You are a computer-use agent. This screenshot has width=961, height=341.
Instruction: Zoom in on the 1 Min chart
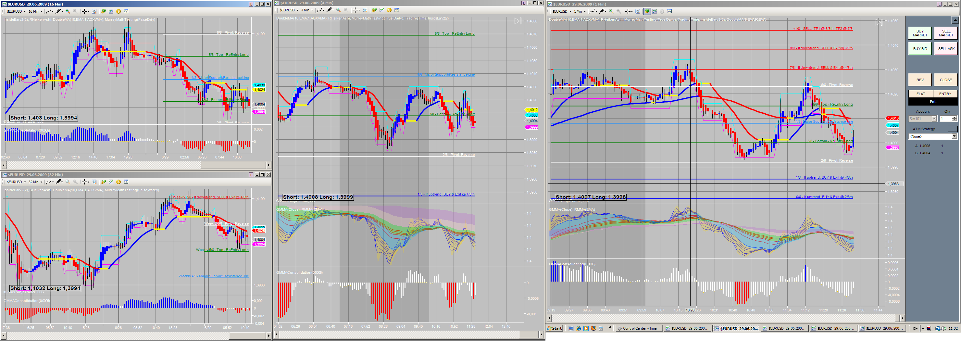(611, 11)
